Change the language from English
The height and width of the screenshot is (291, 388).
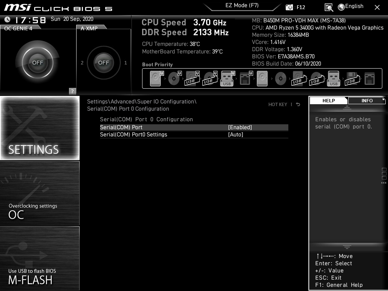pos(354,6)
